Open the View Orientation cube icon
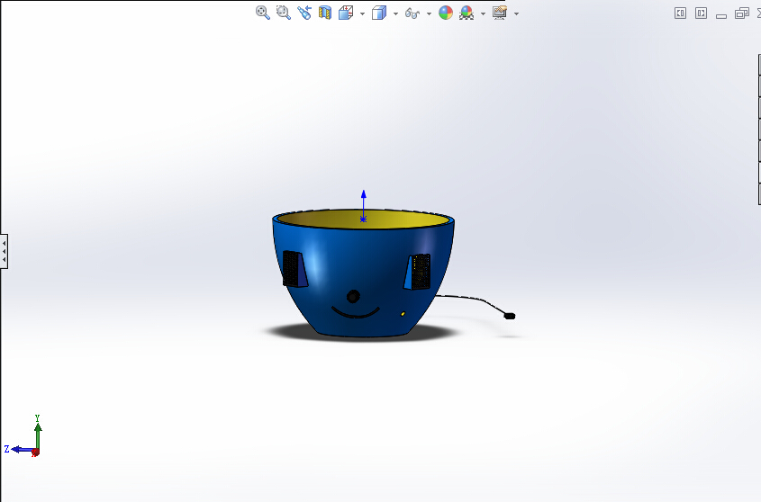Viewport: 761px width, 502px height. [346, 13]
